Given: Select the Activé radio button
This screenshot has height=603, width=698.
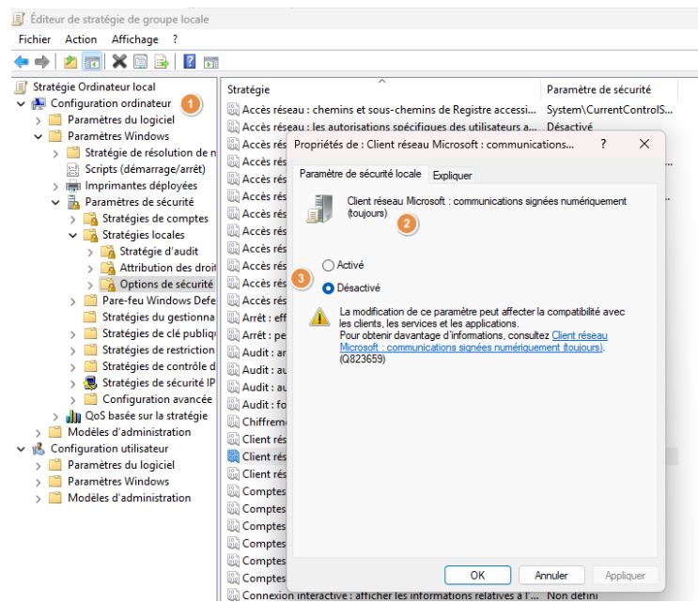Looking at the screenshot, I should (328, 265).
